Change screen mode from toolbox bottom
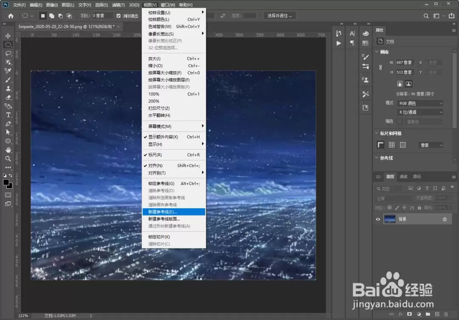Image resolution: width=459 pixels, height=320 pixels. click(8, 204)
